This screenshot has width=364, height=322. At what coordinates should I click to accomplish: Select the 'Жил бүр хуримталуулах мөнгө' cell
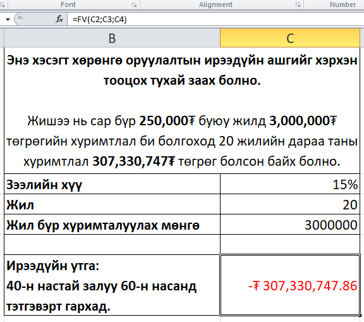point(112,225)
